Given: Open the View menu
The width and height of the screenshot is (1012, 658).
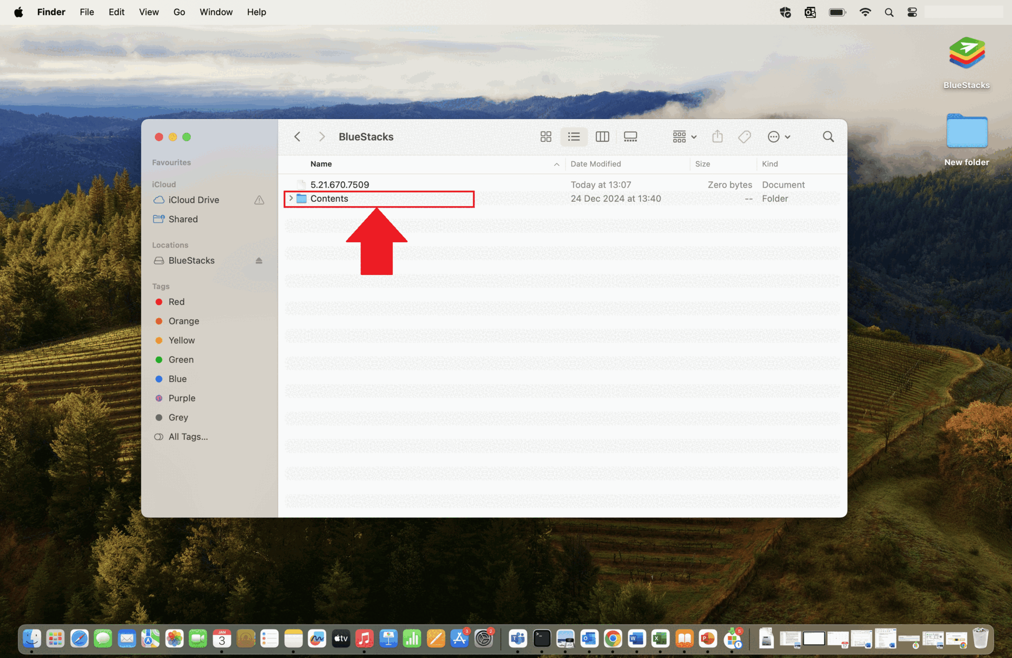Looking at the screenshot, I should coord(149,12).
